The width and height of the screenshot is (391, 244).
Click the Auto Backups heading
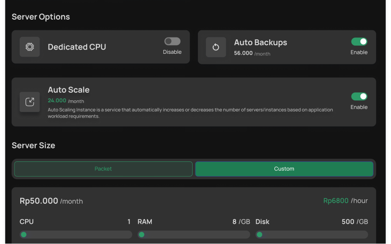click(261, 43)
